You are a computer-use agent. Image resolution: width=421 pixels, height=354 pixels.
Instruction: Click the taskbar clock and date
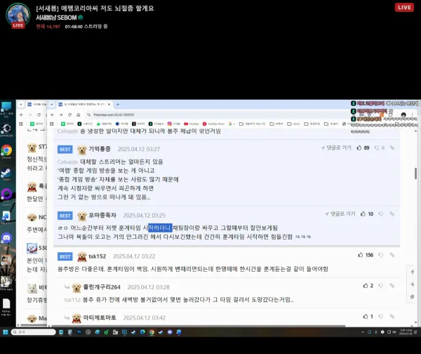(x=406, y=332)
